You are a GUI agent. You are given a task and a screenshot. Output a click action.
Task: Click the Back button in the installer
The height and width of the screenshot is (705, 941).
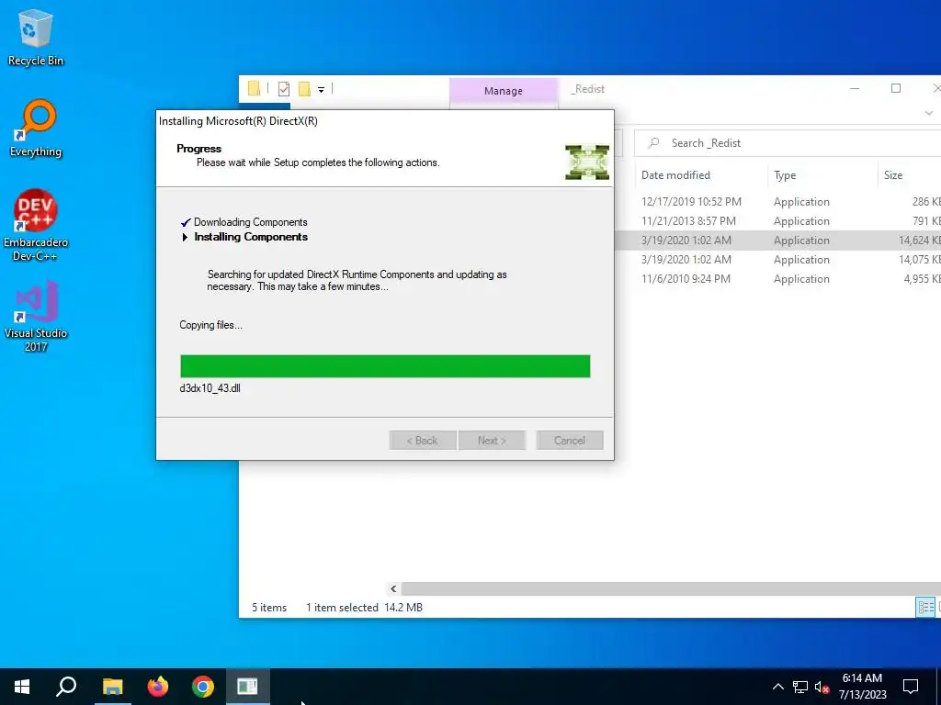[423, 441]
